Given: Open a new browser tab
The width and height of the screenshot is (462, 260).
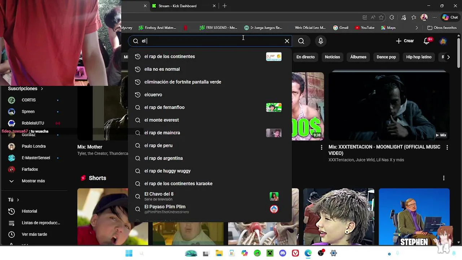Looking at the screenshot, I should click(225, 6).
